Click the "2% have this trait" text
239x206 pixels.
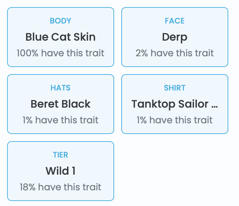point(175,53)
